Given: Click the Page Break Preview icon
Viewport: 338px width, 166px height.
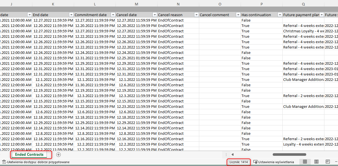Looking at the screenshot, I should pyautogui.click(x=327, y=162).
